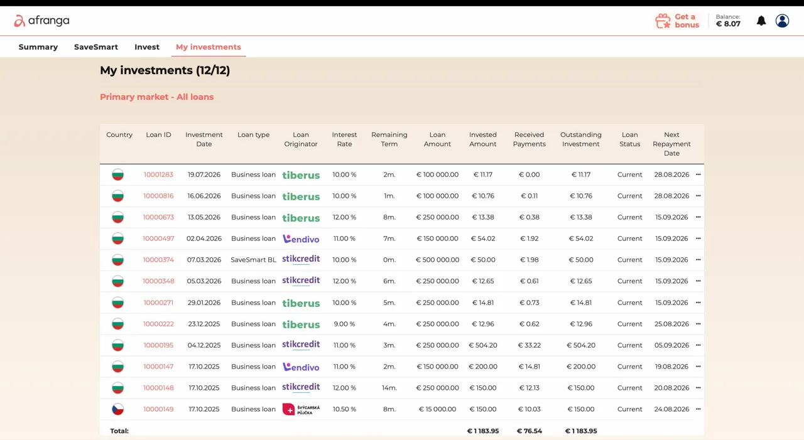
Task: Click the stikcredit logo for loan 10000374
Action: (x=301, y=259)
